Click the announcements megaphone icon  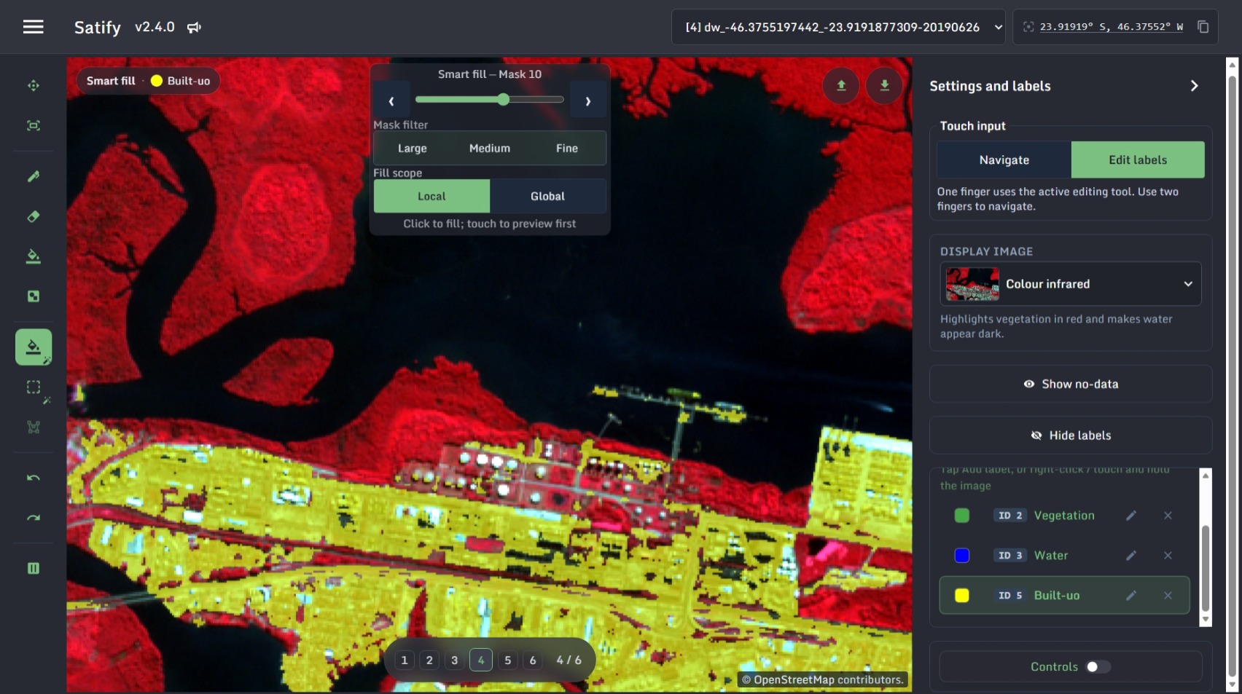pyautogui.click(x=194, y=27)
